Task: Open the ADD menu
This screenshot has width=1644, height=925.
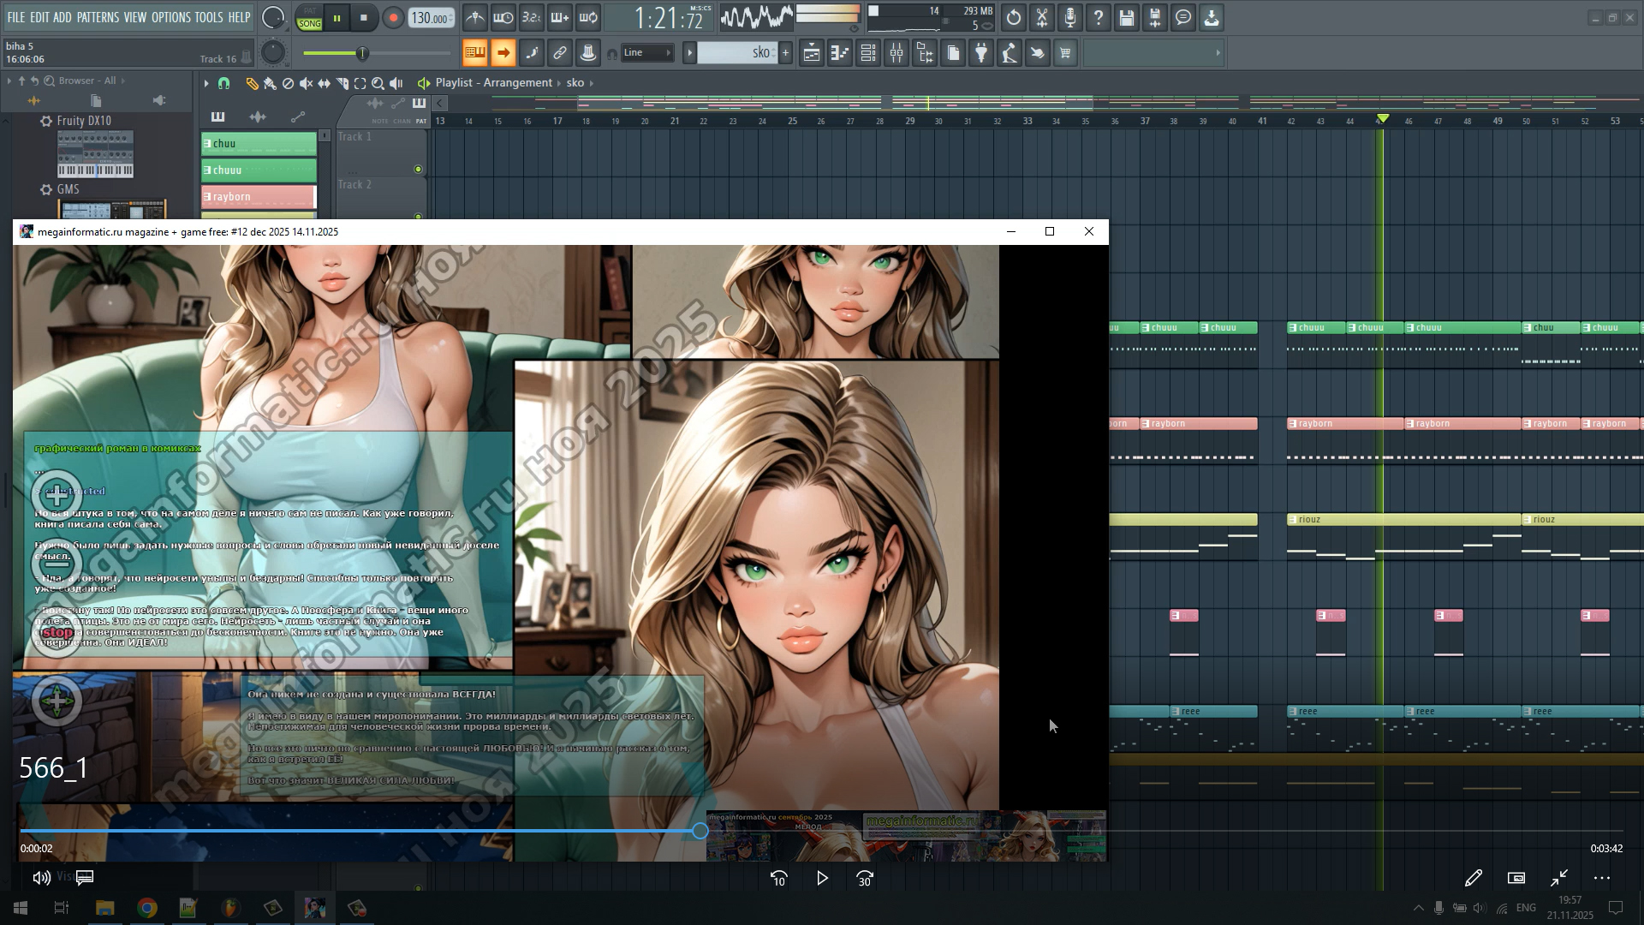Action: [x=63, y=17]
